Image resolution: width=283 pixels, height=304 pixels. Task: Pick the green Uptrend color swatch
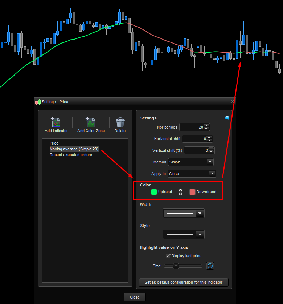(154, 192)
